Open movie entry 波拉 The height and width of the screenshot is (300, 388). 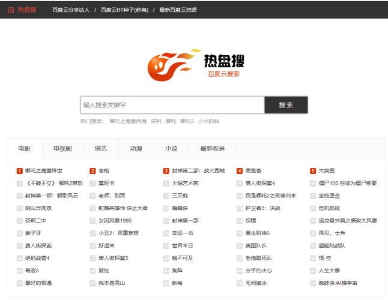pyautogui.click(x=104, y=271)
